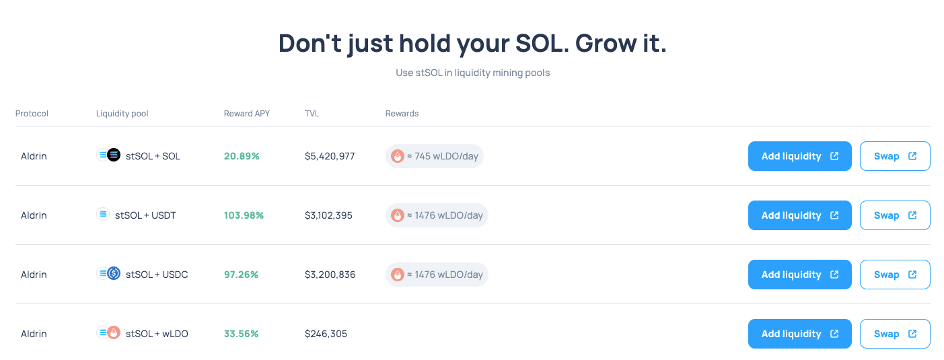Image resolution: width=944 pixels, height=360 pixels.
Task: Swap in the stSOL + USDC pool
Action: [894, 275]
